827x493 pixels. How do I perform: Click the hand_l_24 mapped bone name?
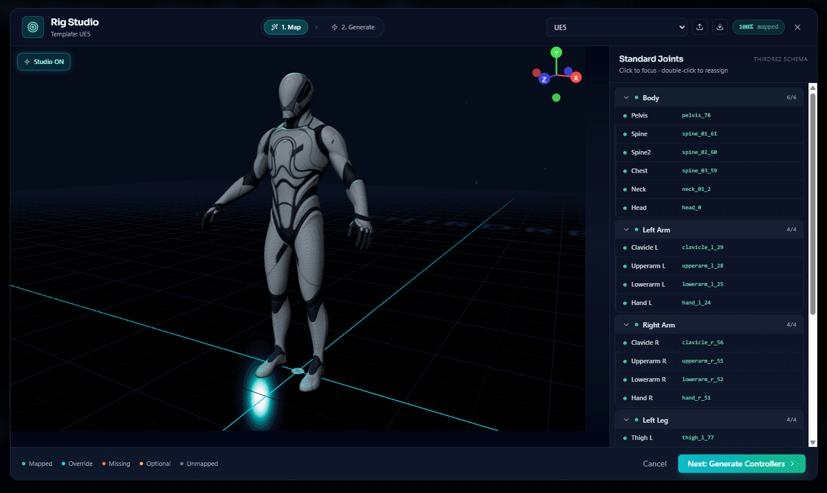tap(696, 303)
